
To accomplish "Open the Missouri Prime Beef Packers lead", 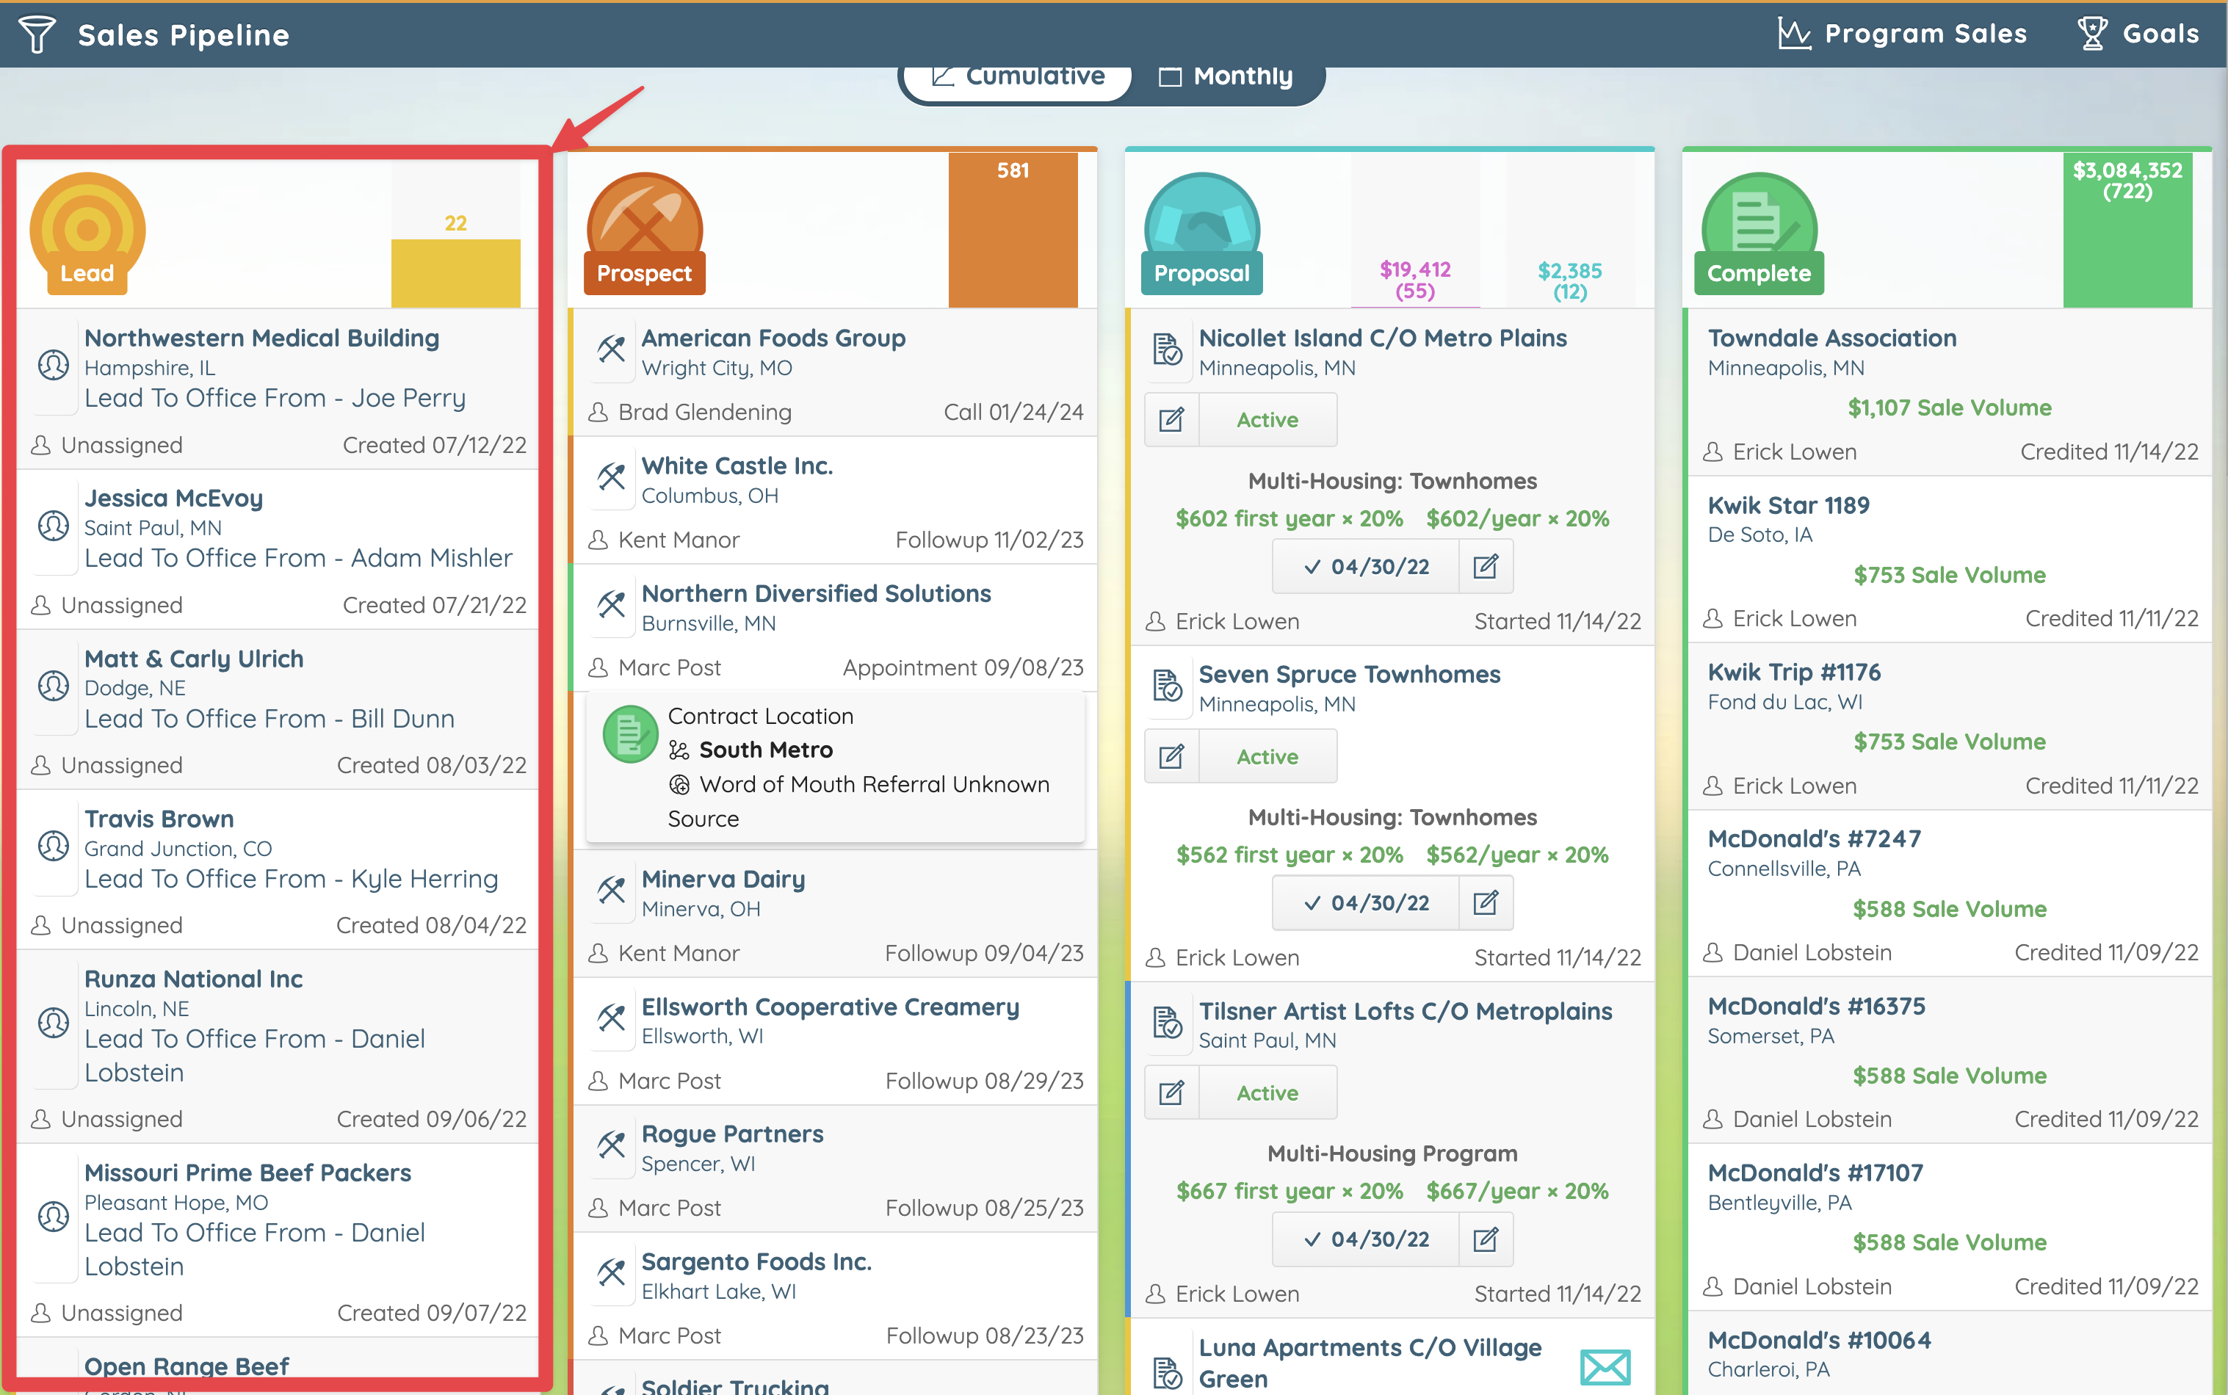I will pos(247,1173).
